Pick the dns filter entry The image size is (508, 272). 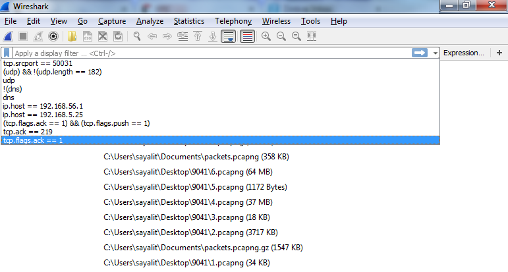pyautogui.click(x=220, y=97)
